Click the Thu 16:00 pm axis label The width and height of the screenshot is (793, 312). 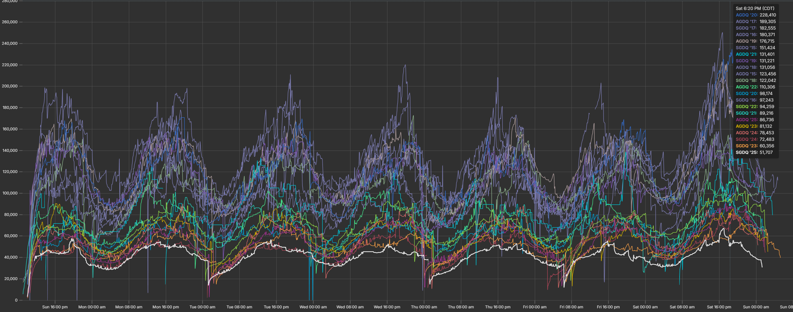click(498, 307)
